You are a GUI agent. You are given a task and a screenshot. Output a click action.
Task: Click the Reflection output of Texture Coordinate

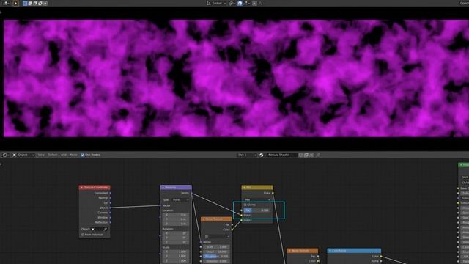point(111,222)
